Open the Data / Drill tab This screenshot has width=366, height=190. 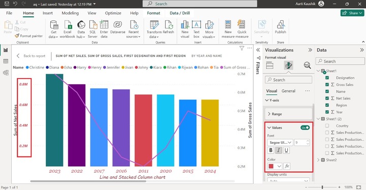(x=179, y=13)
